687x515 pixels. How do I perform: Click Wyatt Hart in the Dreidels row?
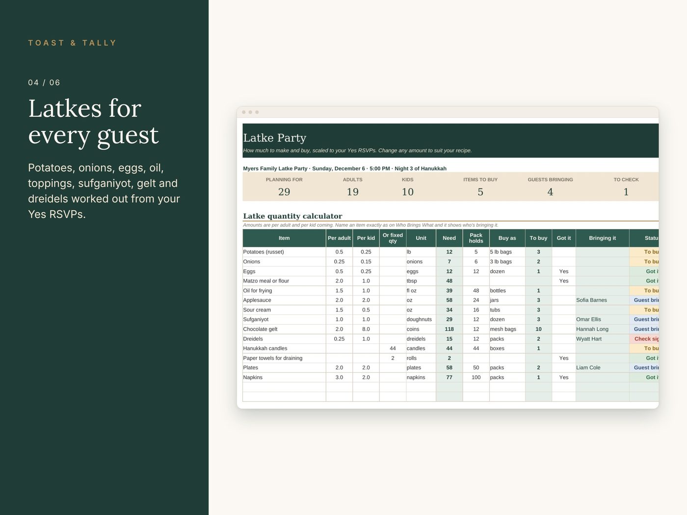click(602, 339)
